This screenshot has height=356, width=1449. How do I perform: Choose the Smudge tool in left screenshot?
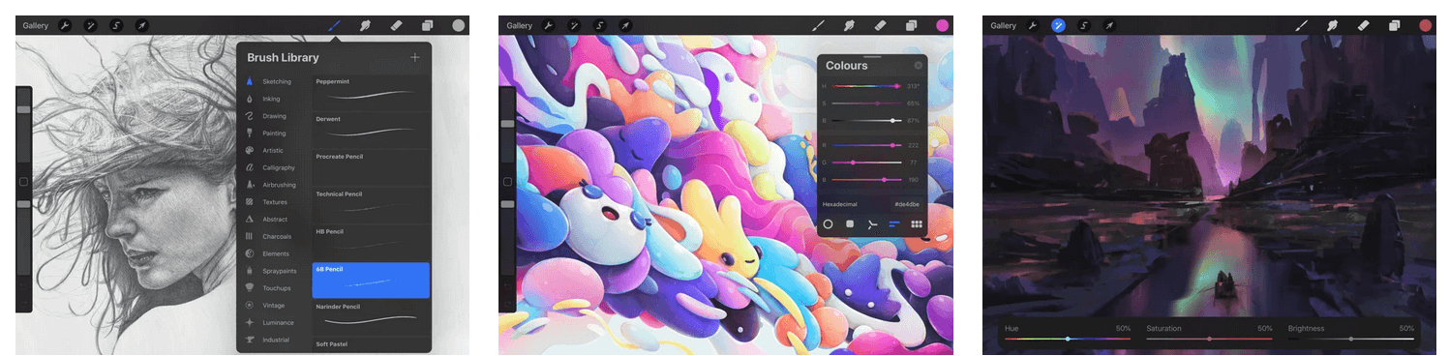(x=365, y=25)
